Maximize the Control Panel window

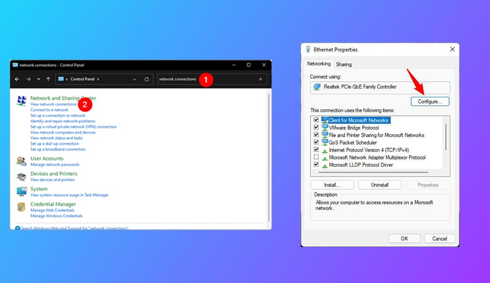(x=249, y=65)
